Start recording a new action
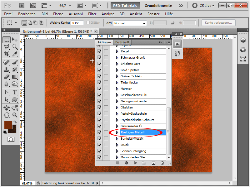This screenshot has width=250, height=187. pos(127,163)
